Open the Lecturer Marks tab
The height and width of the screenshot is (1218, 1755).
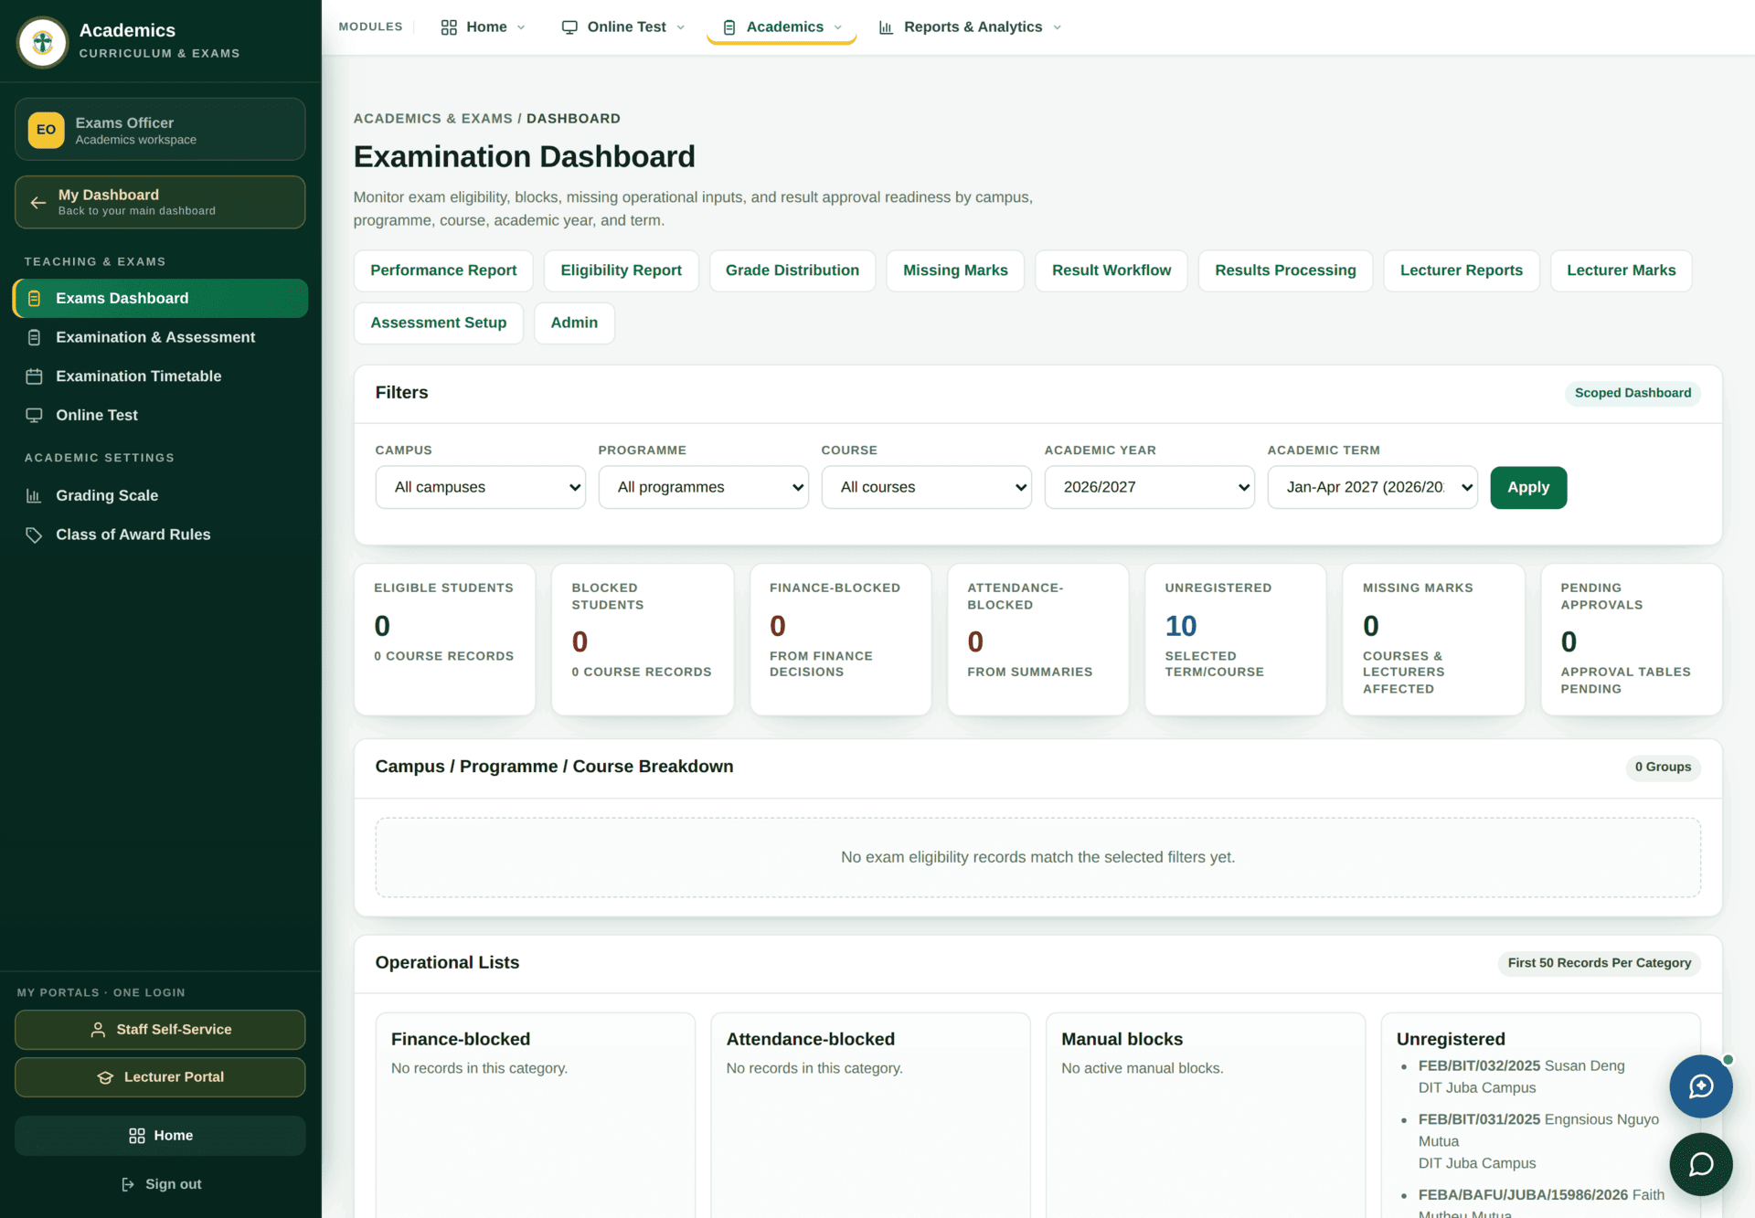pos(1622,270)
